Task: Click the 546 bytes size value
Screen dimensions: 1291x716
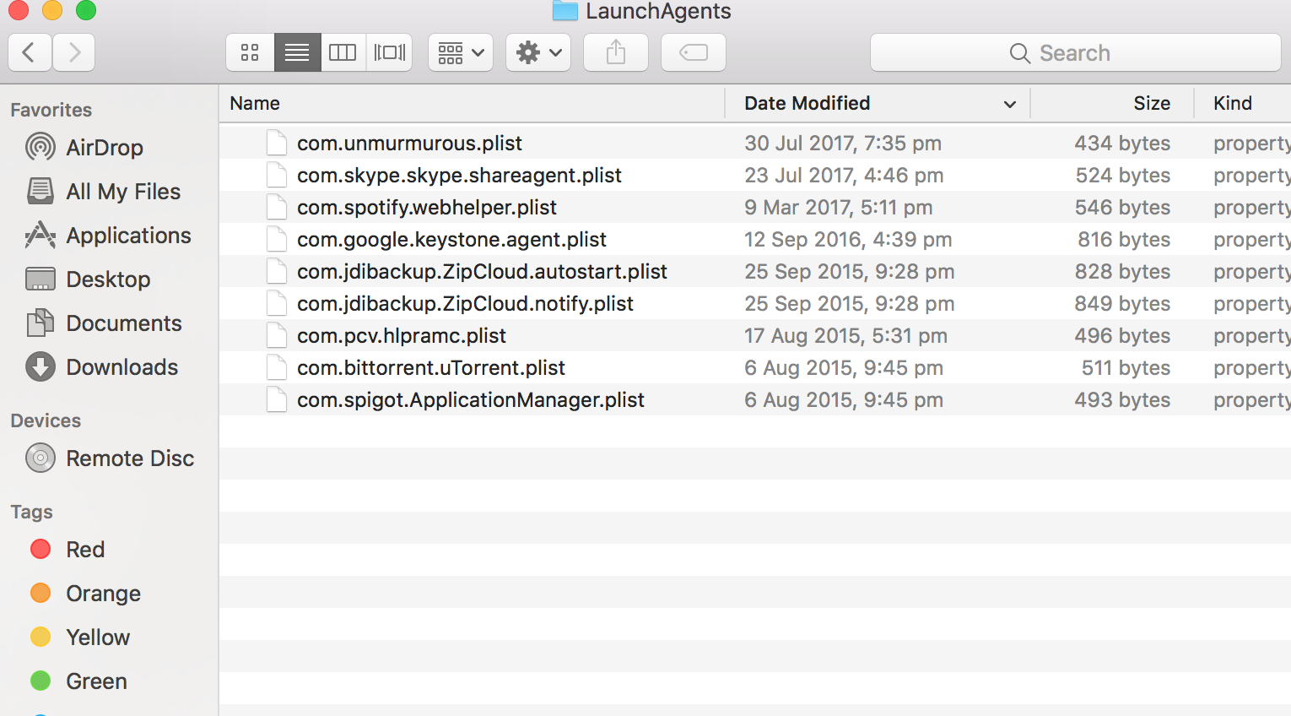Action: pos(1123,208)
